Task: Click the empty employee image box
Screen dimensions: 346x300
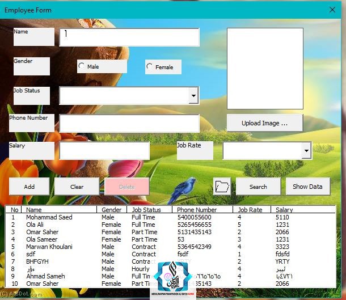Action: [264, 68]
